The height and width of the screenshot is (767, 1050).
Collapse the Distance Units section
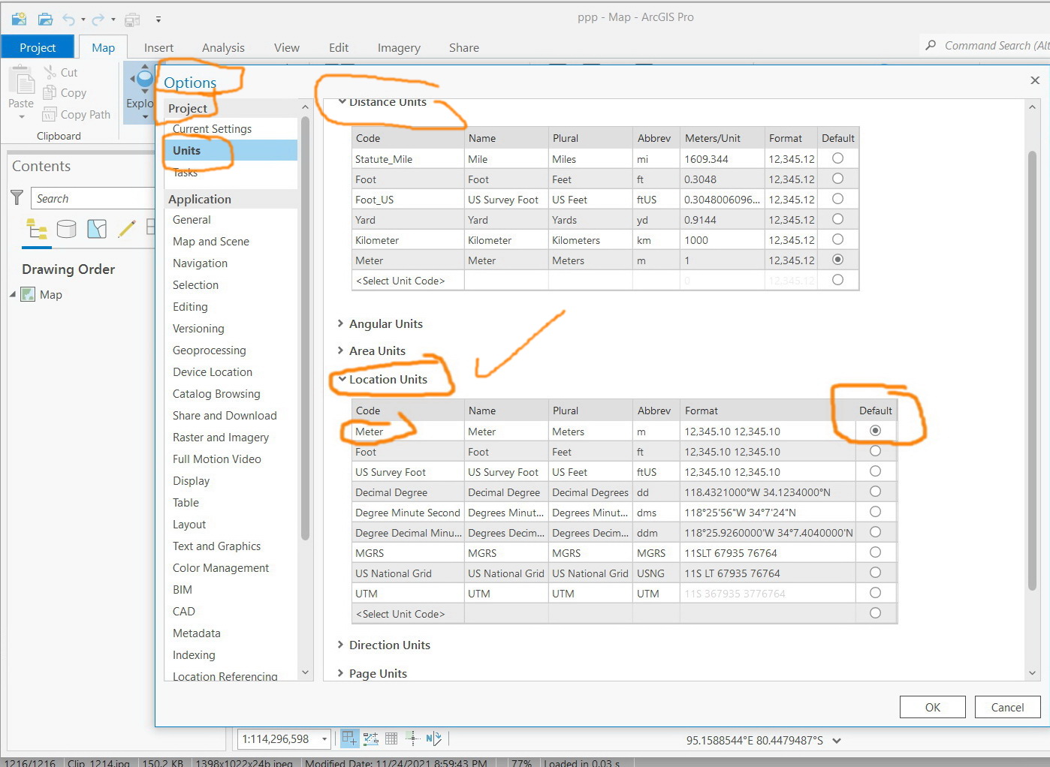342,102
